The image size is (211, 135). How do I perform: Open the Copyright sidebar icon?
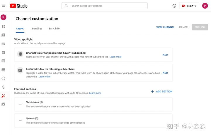(3, 79)
